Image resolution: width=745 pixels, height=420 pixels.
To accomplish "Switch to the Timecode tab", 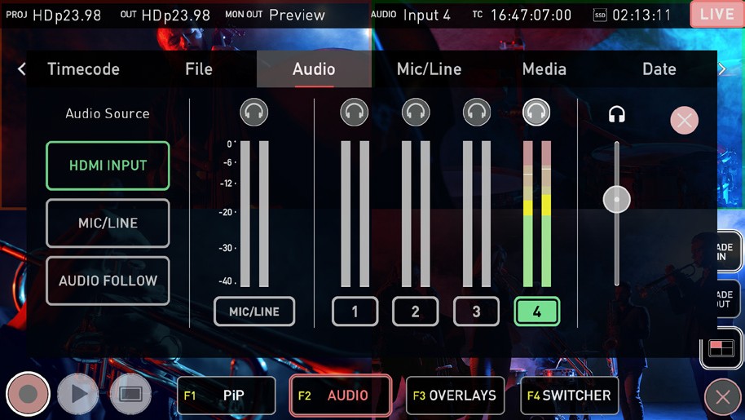I will 83,69.
